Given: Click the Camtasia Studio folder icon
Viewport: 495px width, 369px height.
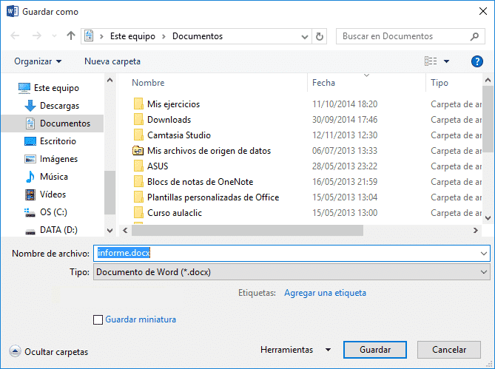Looking at the screenshot, I should tap(138, 135).
